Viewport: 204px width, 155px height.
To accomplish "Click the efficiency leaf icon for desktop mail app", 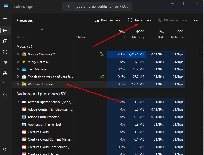I will (102, 77).
